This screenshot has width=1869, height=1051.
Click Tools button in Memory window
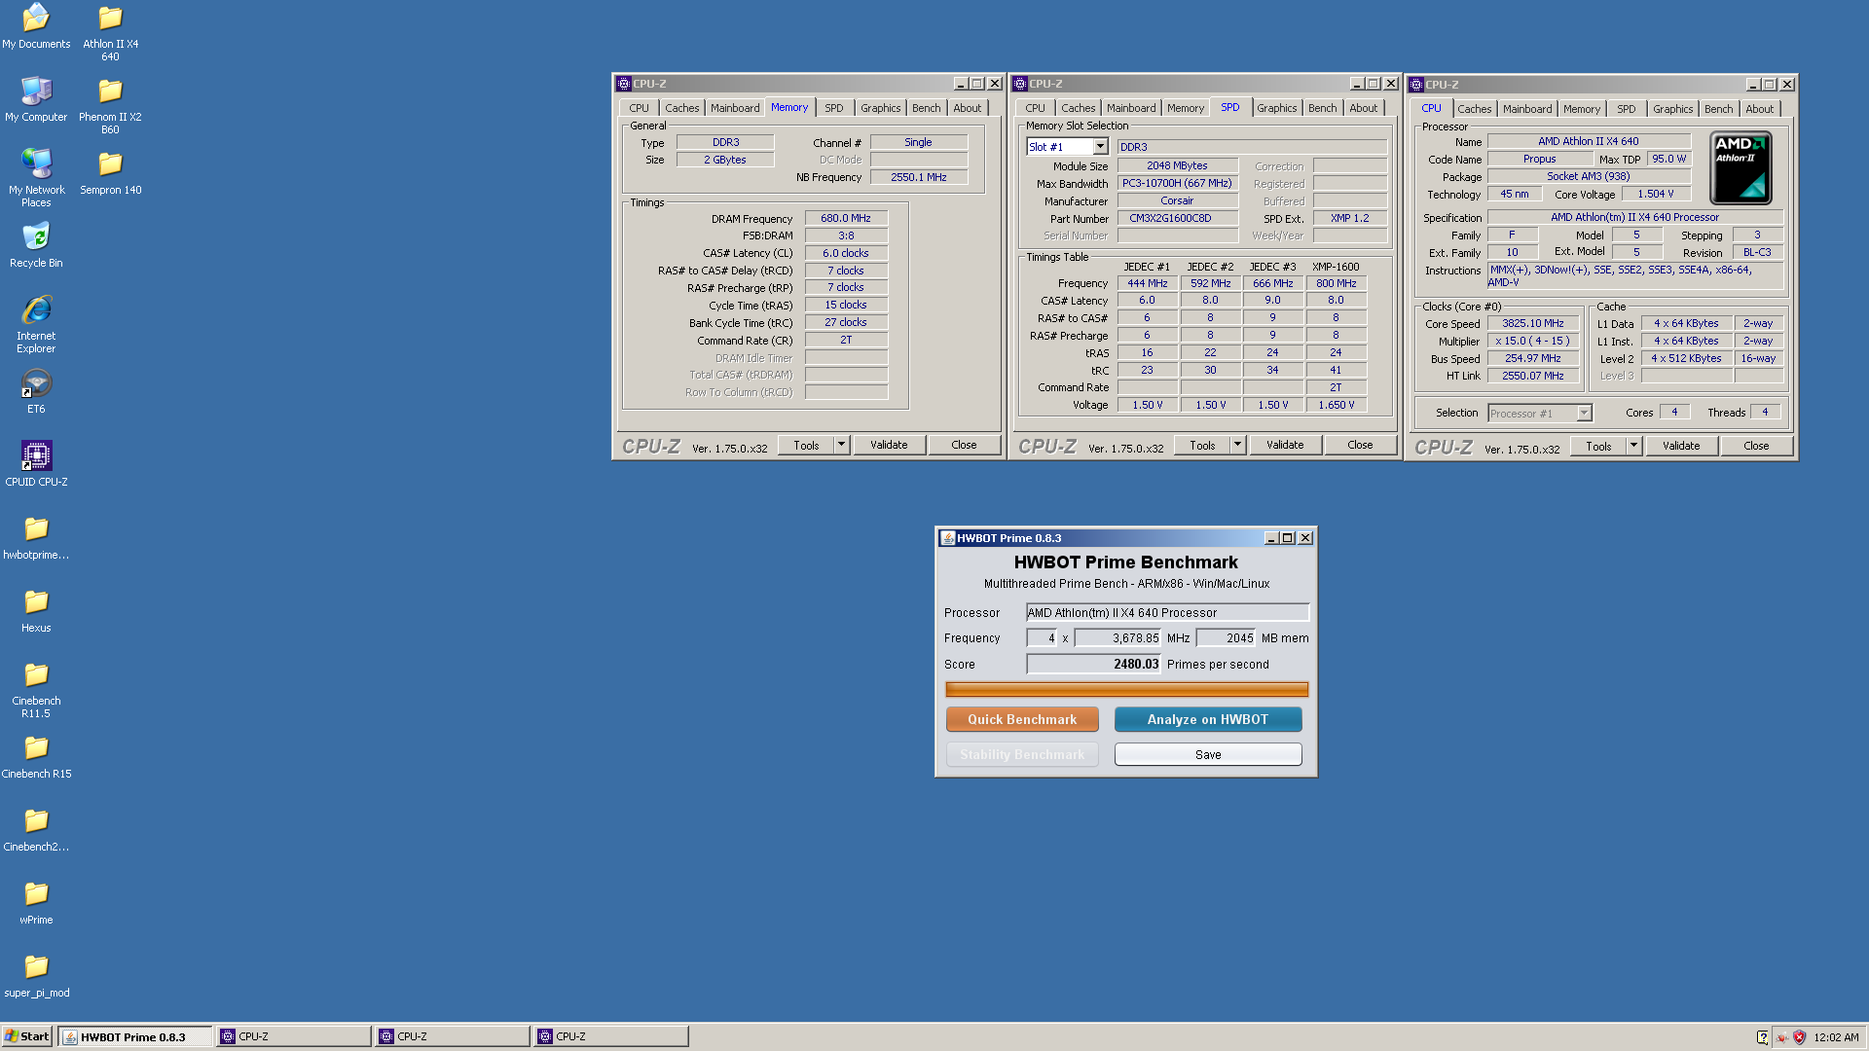pos(806,445)
